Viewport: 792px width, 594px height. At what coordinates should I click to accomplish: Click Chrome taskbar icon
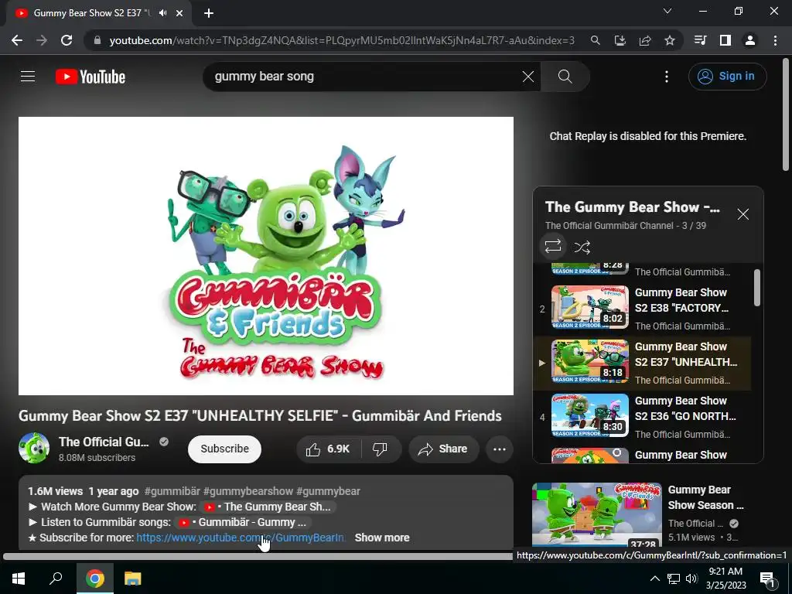point(95,579)
